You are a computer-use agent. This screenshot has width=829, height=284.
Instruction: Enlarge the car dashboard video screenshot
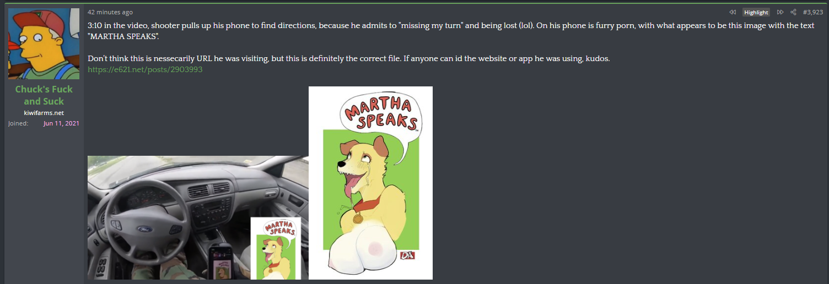point(198,217)
